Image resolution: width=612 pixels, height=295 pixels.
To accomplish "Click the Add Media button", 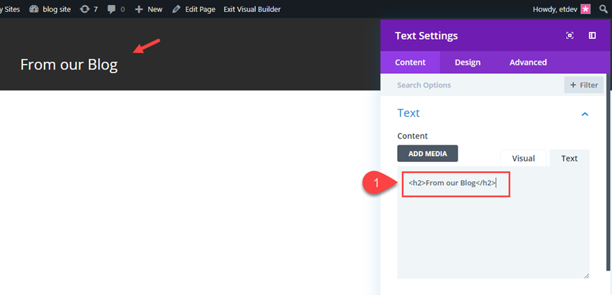I will [428, 154].
